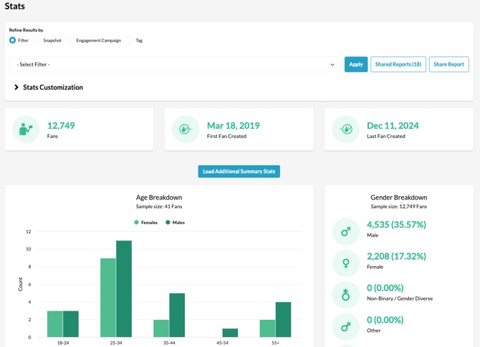This screenshot has height=347, width=480.
Task: Select the Tag radio option
Action: click(131, 41)
